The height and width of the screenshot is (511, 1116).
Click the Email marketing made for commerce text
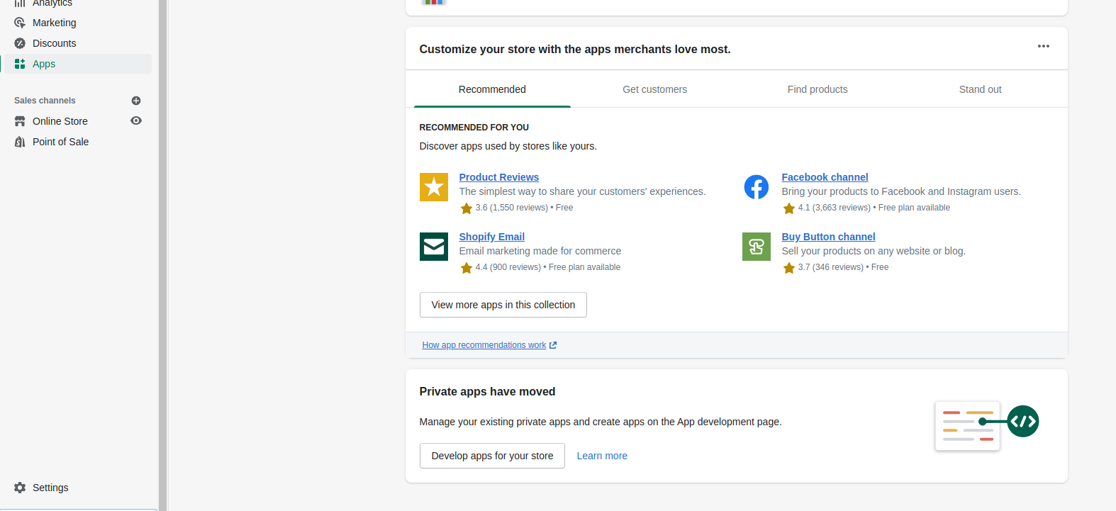pos(540,251)
